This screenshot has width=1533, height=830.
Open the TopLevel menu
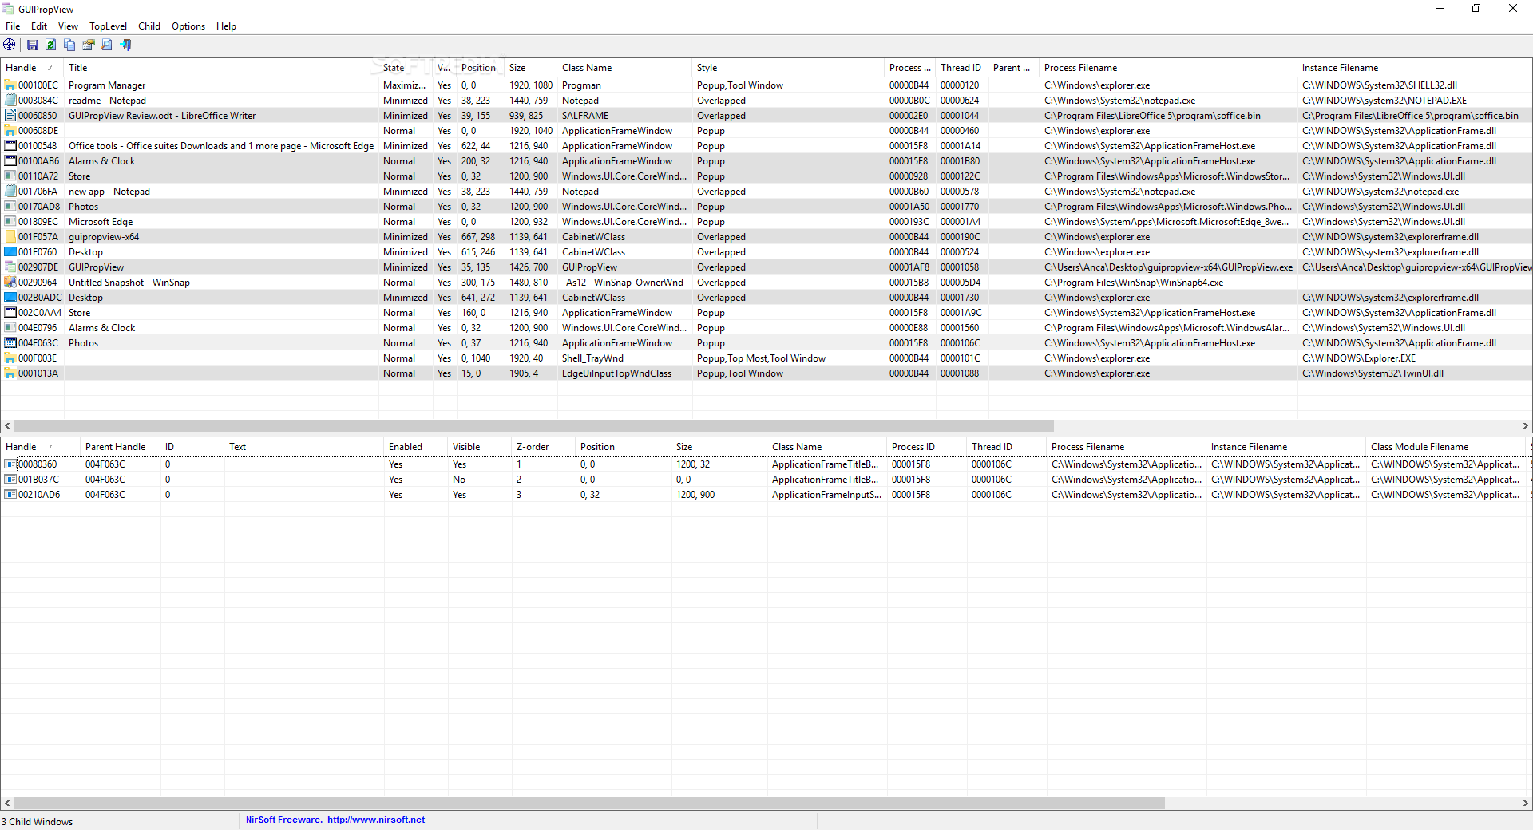click(108, 26)
